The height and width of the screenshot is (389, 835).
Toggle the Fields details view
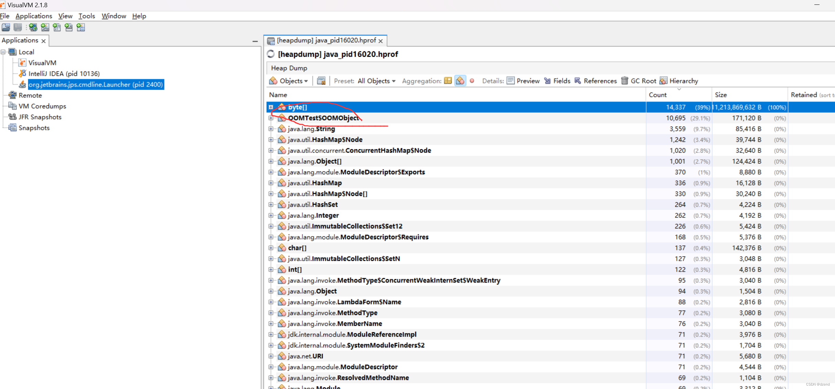(557, 81)
